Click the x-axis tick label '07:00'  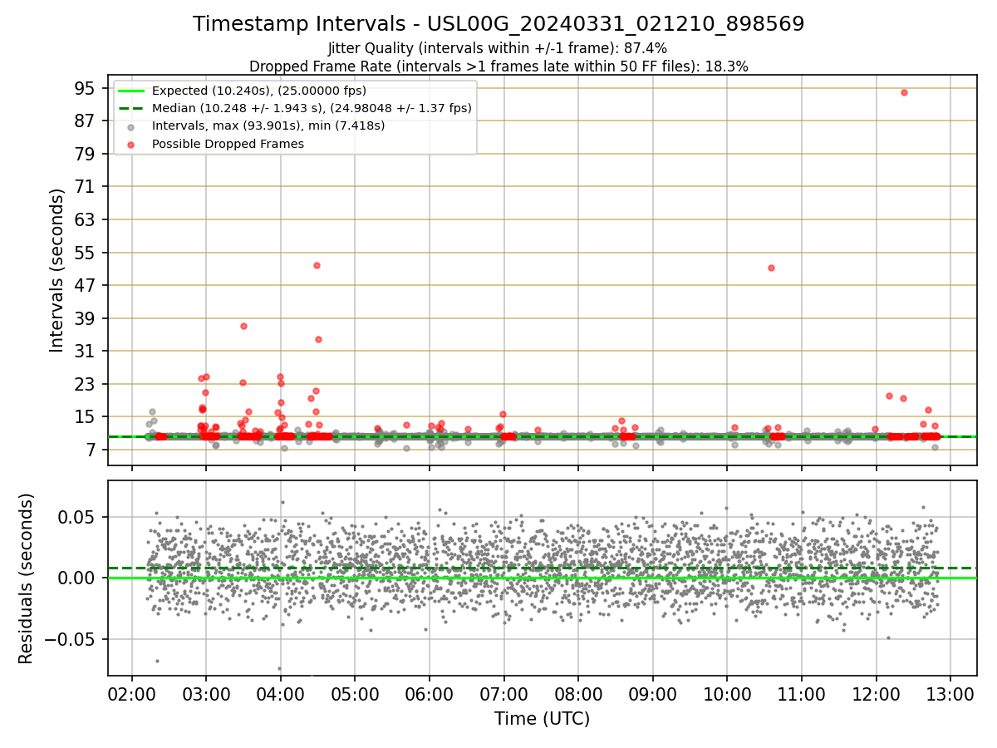(504, 696)
